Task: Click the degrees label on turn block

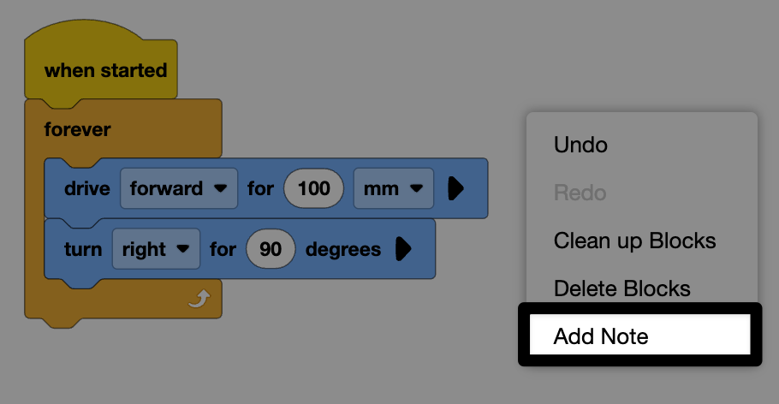Action: [x=343, y=249]
